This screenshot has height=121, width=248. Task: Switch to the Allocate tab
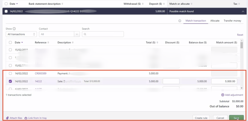coord(215,21)
